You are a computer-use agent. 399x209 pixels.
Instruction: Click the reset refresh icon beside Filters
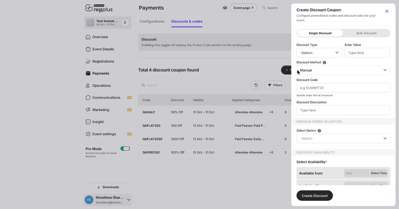[256, 85]
